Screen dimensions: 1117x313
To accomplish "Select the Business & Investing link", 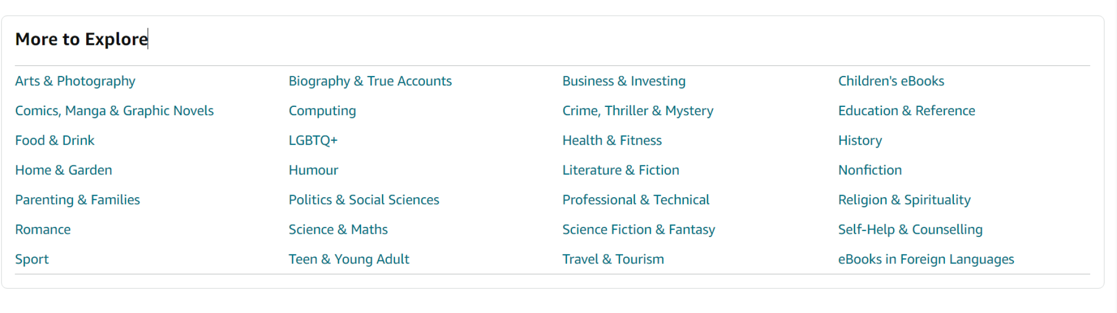I will (x=624, y=81).
